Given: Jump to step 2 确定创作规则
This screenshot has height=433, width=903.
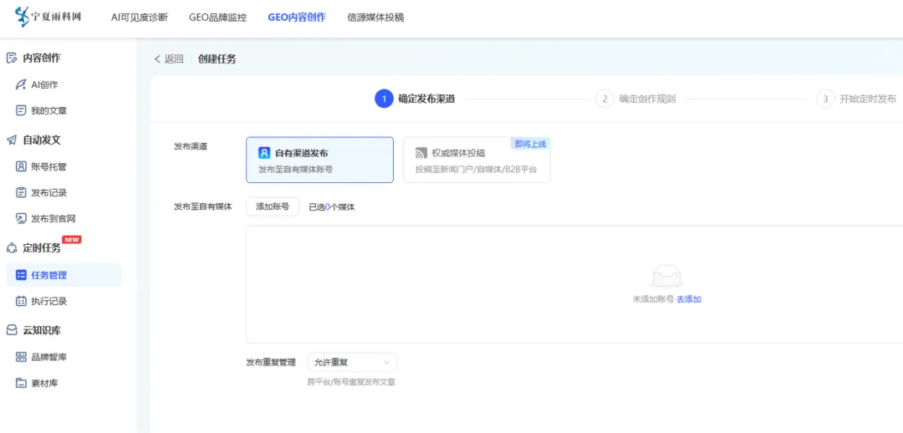Looking at the screenshot, I should 635,99.
